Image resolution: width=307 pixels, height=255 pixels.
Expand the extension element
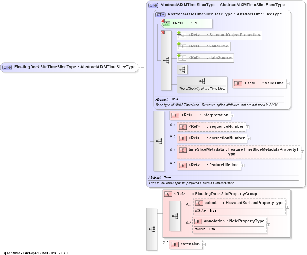click(204, 245)
